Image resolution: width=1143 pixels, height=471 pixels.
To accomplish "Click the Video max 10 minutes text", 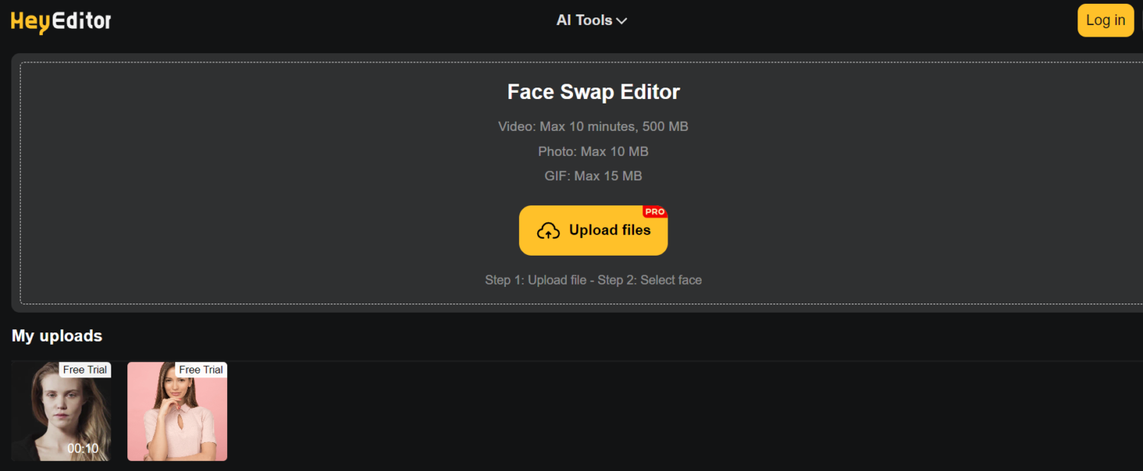I will coord(593,126).
